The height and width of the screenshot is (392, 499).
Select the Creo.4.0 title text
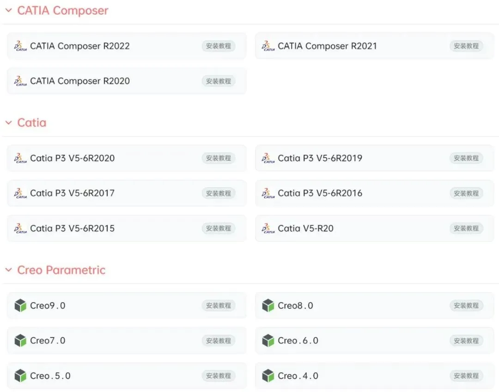pyautogui.click(x=298, y=376)
